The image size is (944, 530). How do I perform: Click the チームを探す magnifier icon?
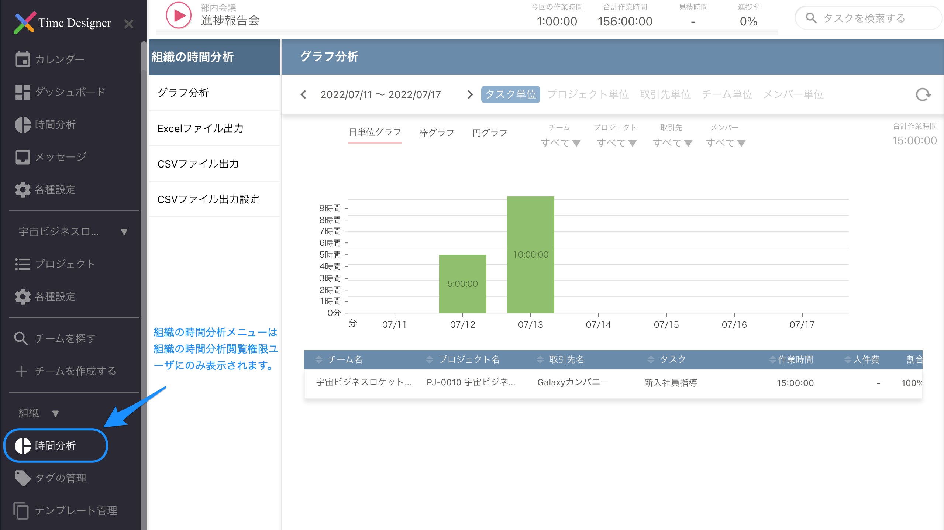21,338
